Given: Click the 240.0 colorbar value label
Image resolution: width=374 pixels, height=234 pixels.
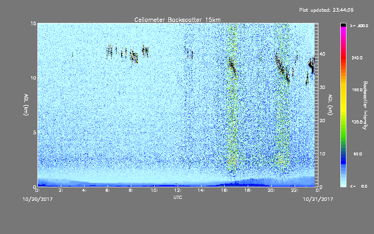Looking at the screenshot, I should (357, 58).
